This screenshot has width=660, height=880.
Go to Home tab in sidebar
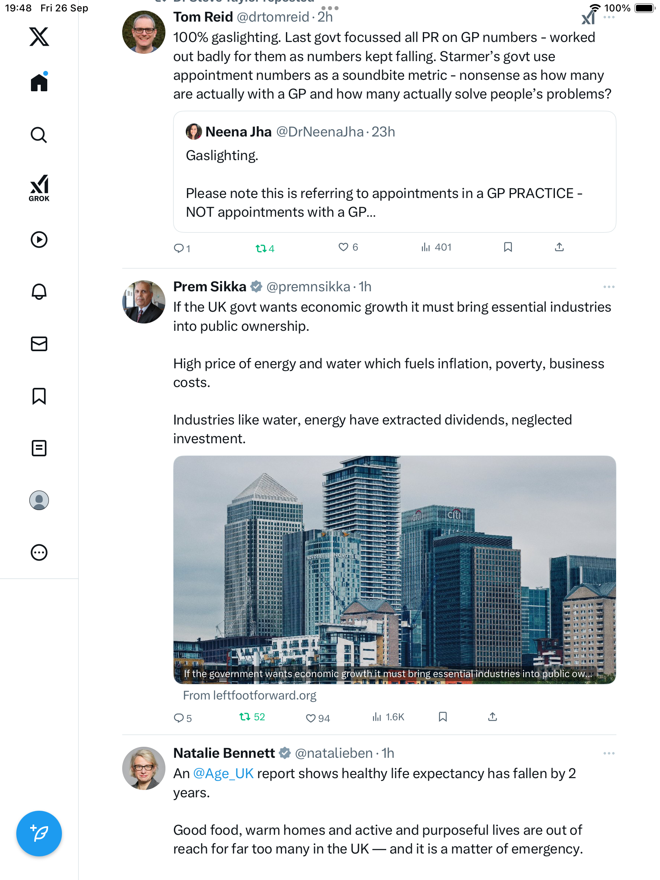(39, 83)
